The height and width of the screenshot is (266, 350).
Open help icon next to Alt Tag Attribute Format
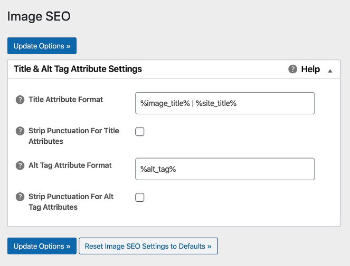(20, 165)
